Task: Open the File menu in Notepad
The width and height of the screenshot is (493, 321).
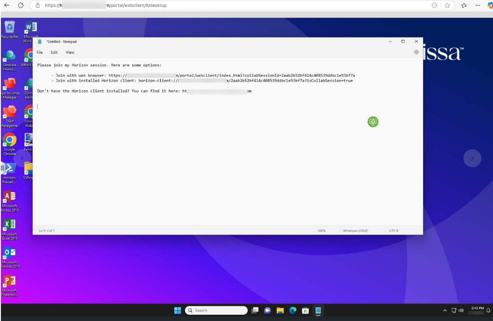Action: (x=40, y=52)
